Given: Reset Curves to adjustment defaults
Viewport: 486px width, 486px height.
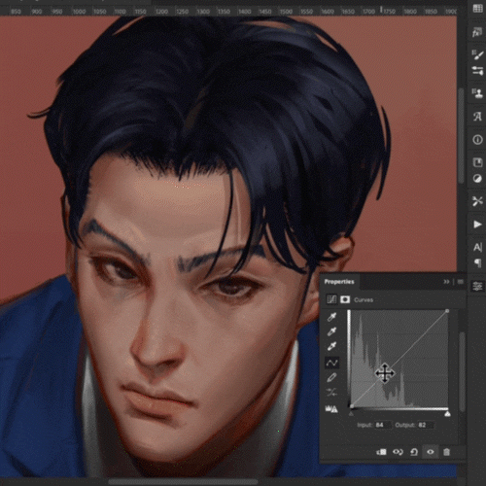Looking at the screenshot, I should point(414,452).
